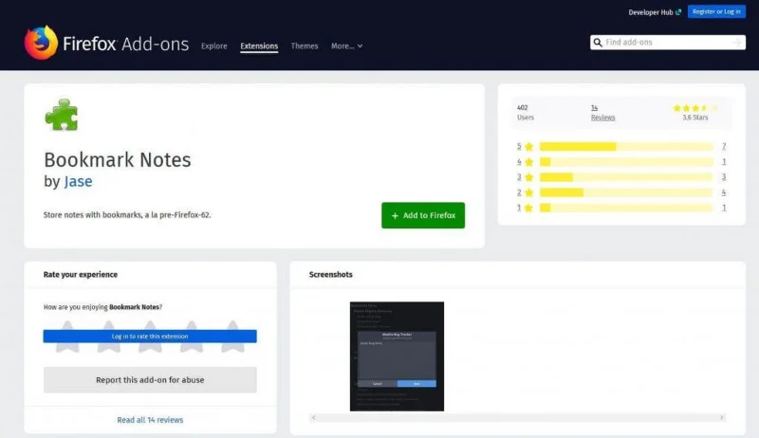Screen dimensions: 759x438
Task: Report this add-on for abuse
Action: coord(150,380)
